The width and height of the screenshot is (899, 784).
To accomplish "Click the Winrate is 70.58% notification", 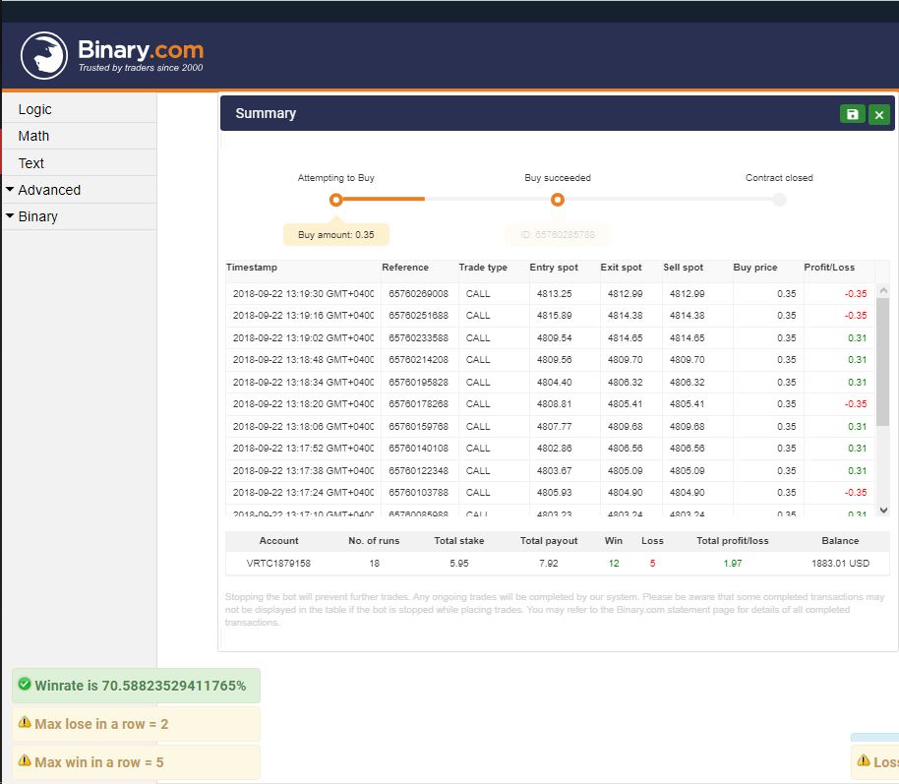I will tap(136, 686).
